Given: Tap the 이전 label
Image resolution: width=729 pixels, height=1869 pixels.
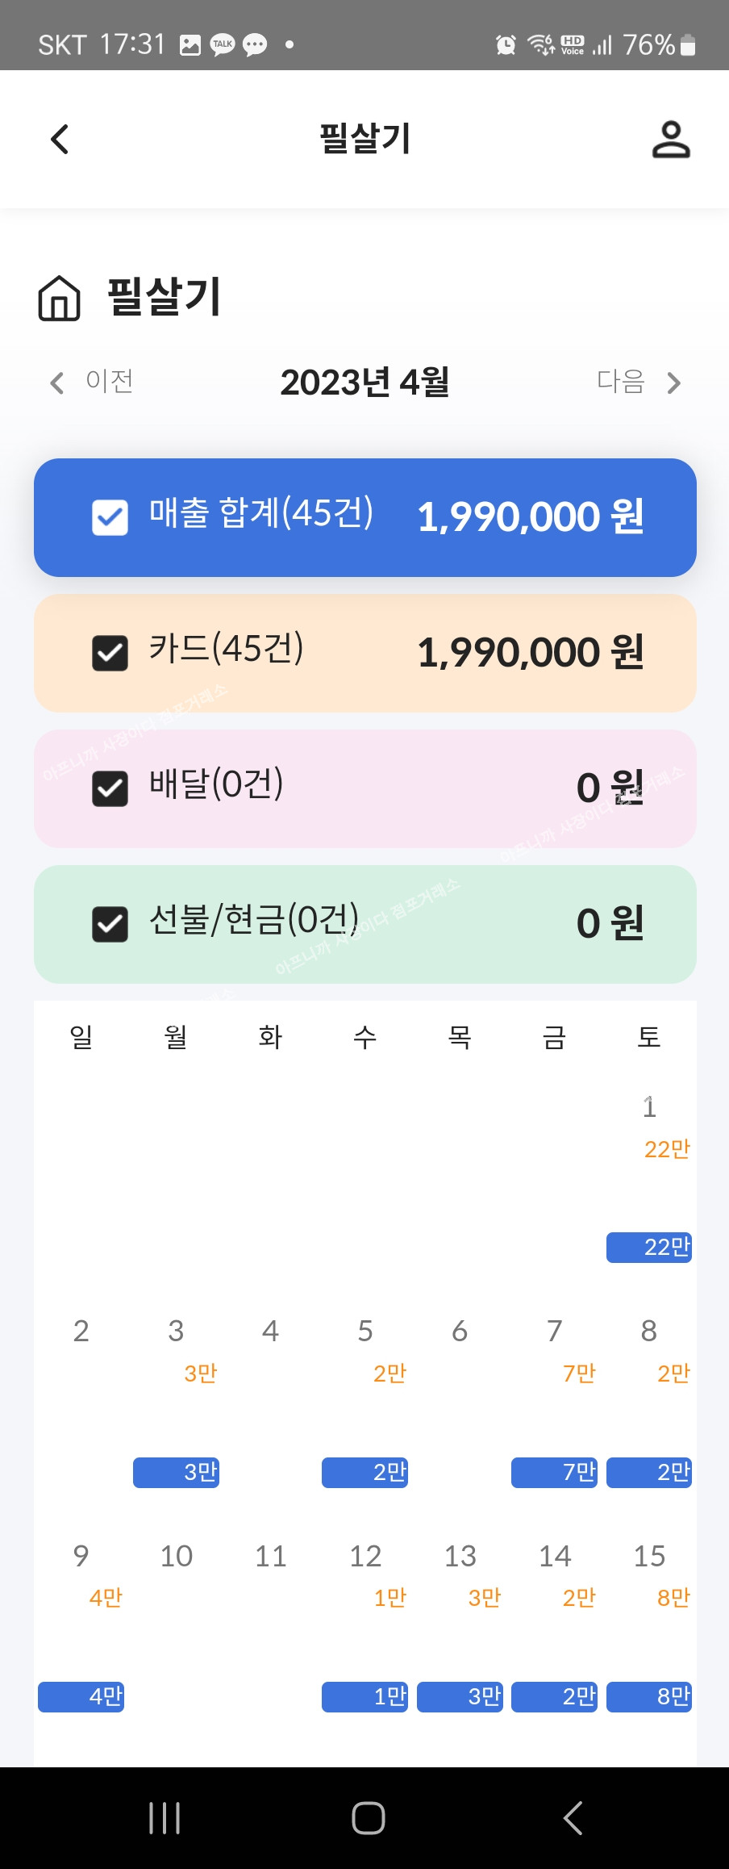Looking at the screenshot, I should point(110,382).
